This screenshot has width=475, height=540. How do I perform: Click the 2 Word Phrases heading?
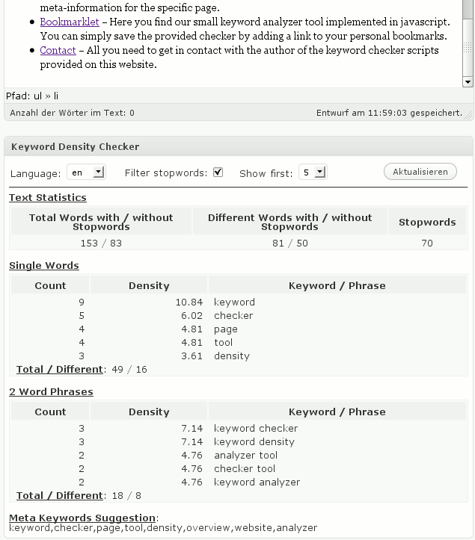click(51, 392)
